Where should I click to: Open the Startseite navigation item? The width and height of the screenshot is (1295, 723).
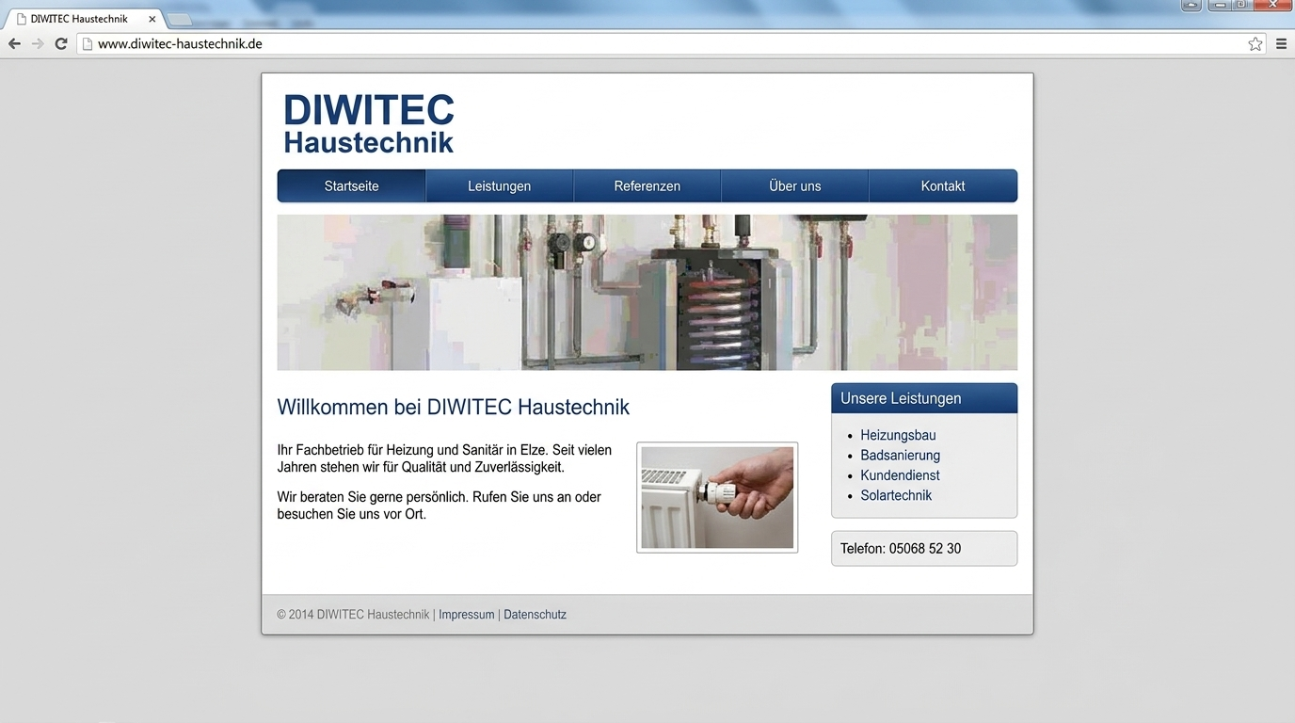click(351, 185)
